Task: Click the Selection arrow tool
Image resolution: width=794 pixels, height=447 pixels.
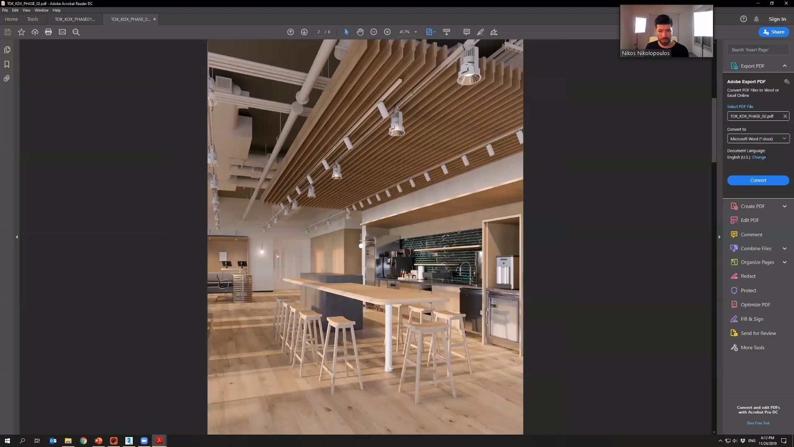Action: point(347,32)
